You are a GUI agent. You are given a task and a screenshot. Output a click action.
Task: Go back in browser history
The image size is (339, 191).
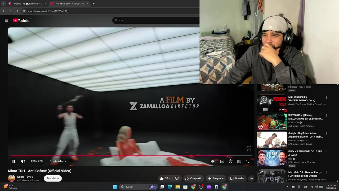click(4, 11)
